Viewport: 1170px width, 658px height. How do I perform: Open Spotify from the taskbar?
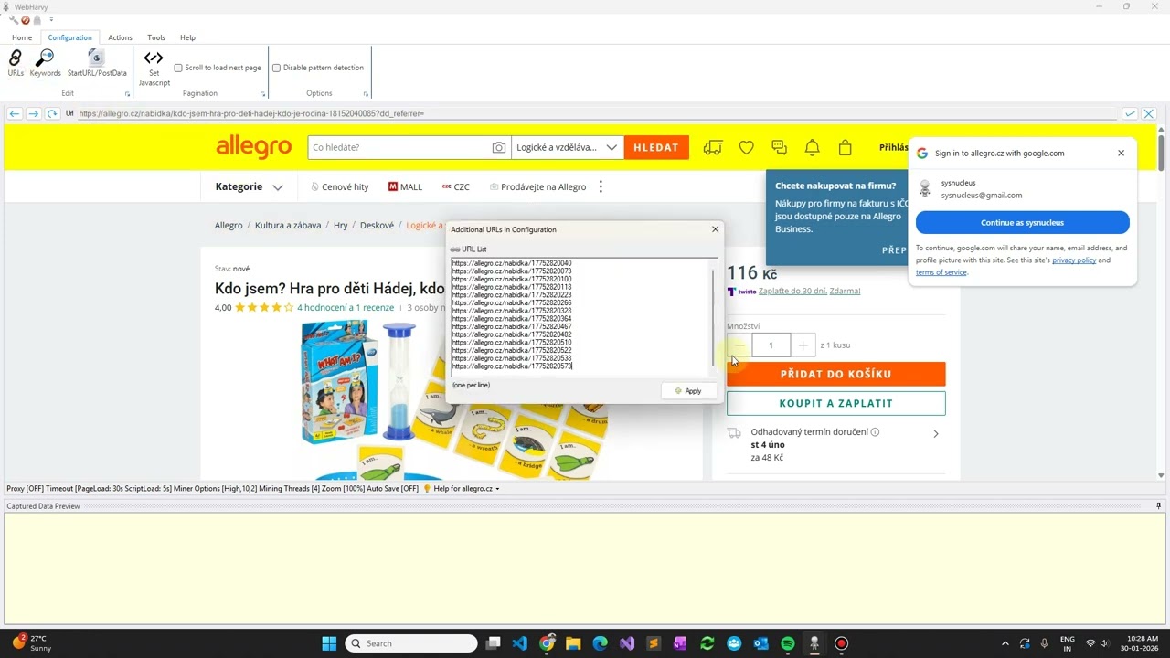pyautogui.click(x=788, y=643)
